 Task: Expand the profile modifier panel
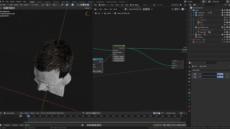[193, 77]
